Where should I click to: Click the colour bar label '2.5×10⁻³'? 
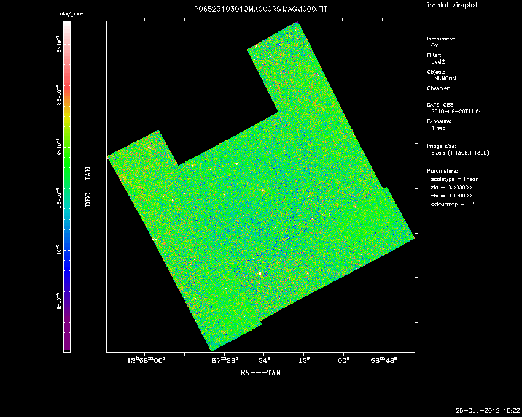pyautogui.click(x=58, y=96)
